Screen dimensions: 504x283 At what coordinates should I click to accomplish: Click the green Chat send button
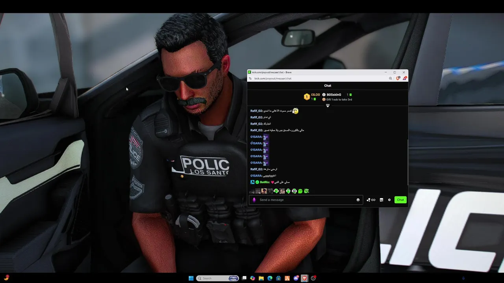[x=400, y=200]
